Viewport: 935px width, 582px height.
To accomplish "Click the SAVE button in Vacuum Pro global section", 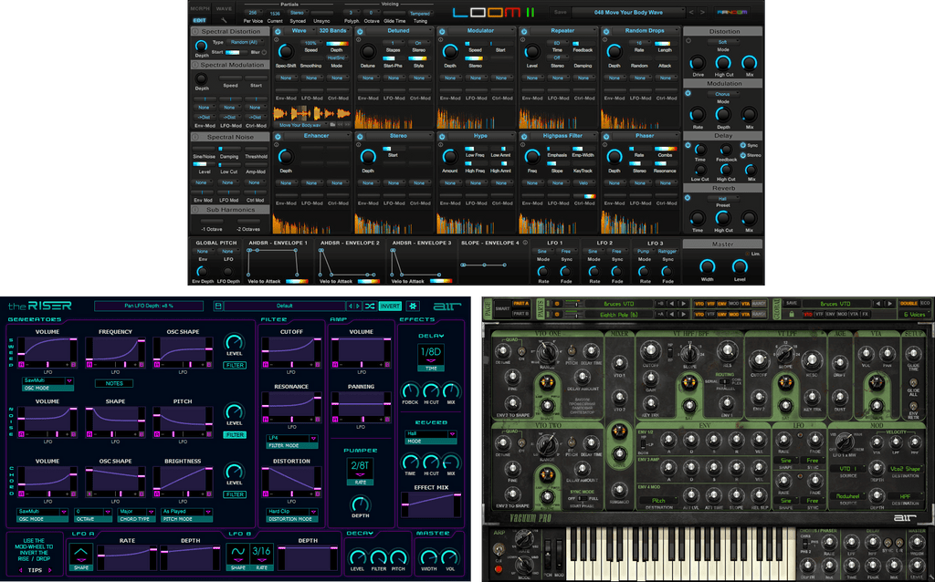I will tap(791, 304).
